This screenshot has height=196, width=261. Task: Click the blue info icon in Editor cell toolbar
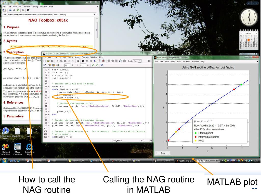click(x=102, y=65)
